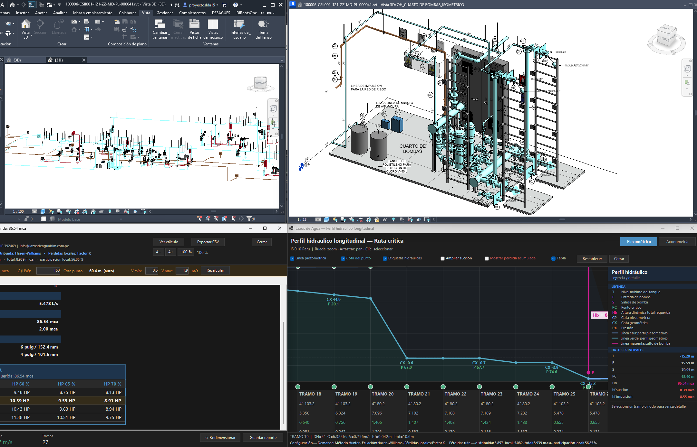The image size is (697, 447).
Task: Switch to the Axonometría tab
Action: pos(677,242)
